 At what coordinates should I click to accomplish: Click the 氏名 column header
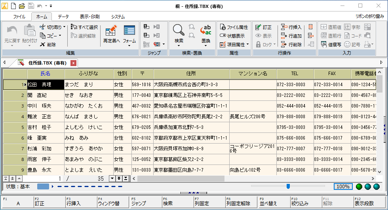click(46, 74)
